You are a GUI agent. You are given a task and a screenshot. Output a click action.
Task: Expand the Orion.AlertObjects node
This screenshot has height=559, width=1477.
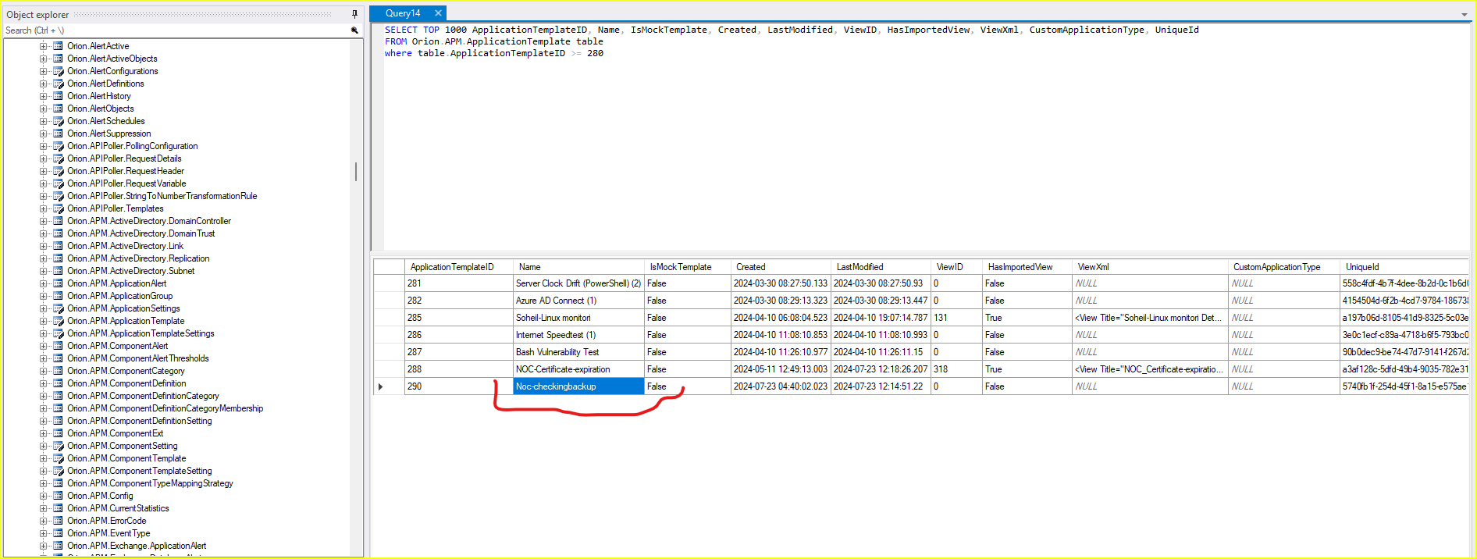coord(44,109)
